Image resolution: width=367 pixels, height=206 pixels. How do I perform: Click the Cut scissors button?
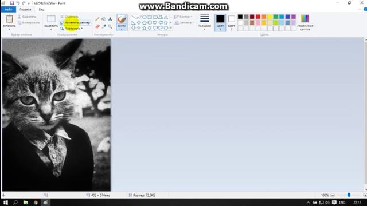pyautogui.click(x=27, y=17)
